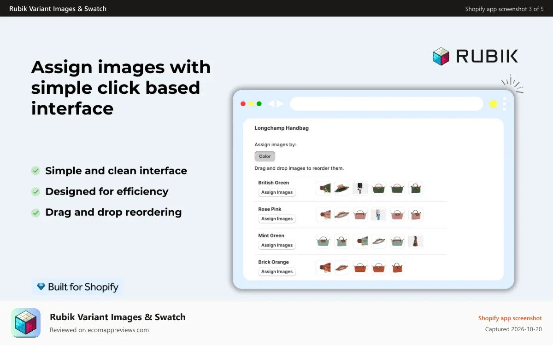Image resolution: width=553 pixels, height=345 pixels.
Task: Select British Green clasp close-up thumbnail
Action: pos(324,188)
